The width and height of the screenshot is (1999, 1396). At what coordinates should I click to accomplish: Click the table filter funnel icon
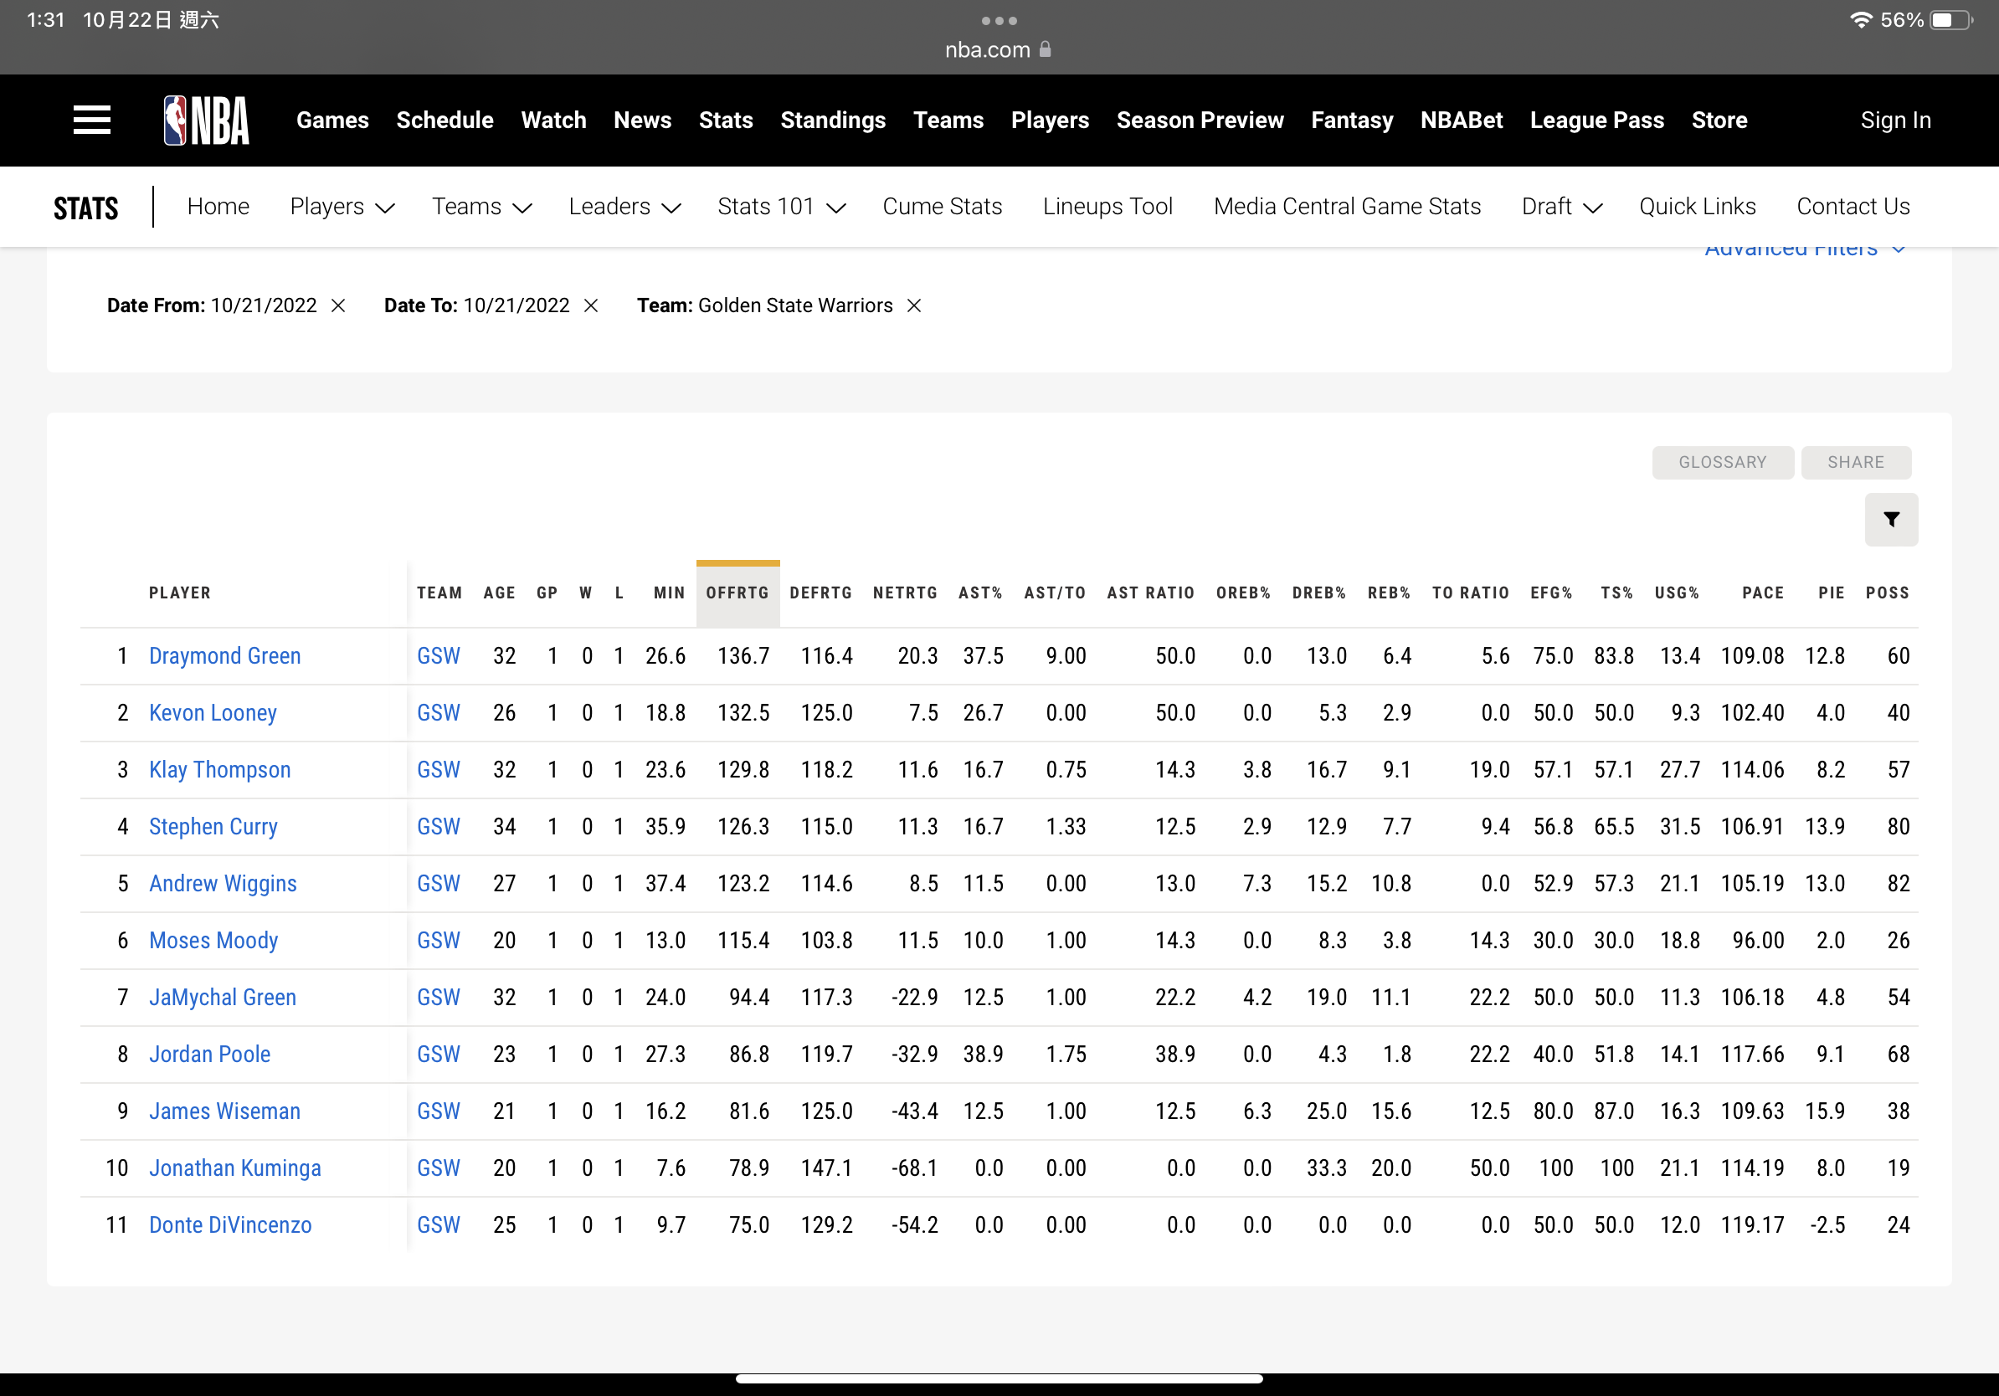pos(1891,520)
